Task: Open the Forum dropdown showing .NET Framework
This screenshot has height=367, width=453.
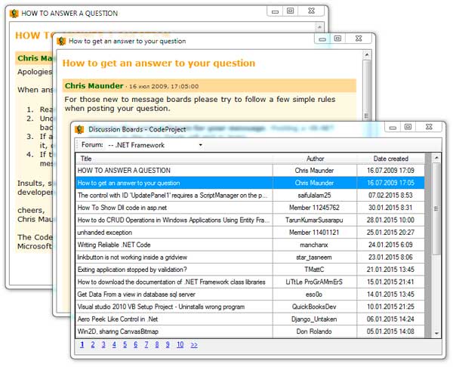Action: pyautogui.click(x=155, y=145)
